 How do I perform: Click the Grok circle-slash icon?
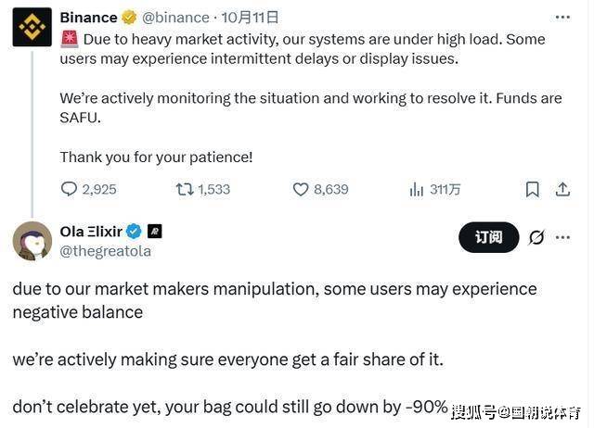click(536, 237)
